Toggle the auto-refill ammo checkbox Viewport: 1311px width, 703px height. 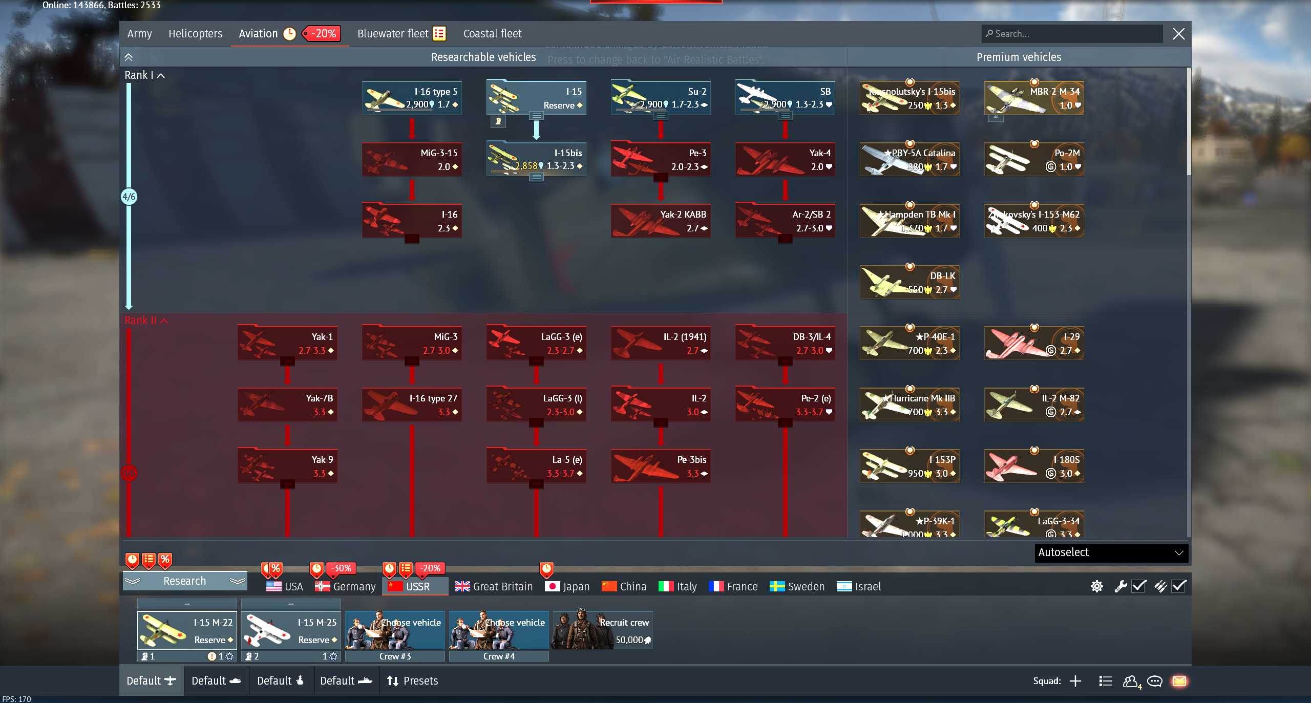1179,586
